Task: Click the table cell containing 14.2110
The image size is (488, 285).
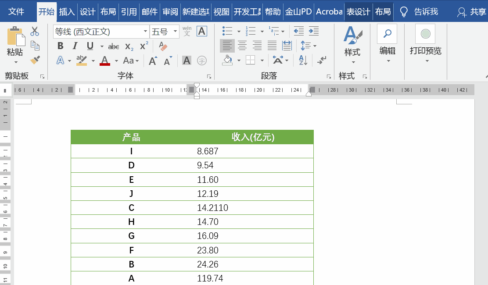Action: [x=212, y=208]
